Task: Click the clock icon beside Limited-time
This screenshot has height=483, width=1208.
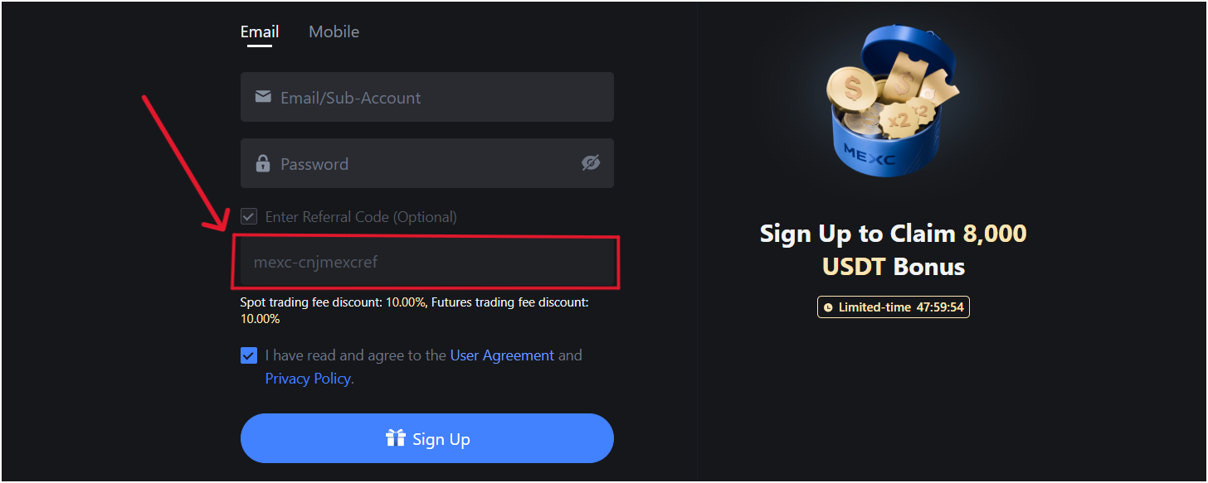Action: tap(827, 307)
